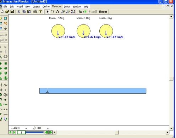Click the Stop button
The width and height of the screenshot is (176, 138).
93,12
